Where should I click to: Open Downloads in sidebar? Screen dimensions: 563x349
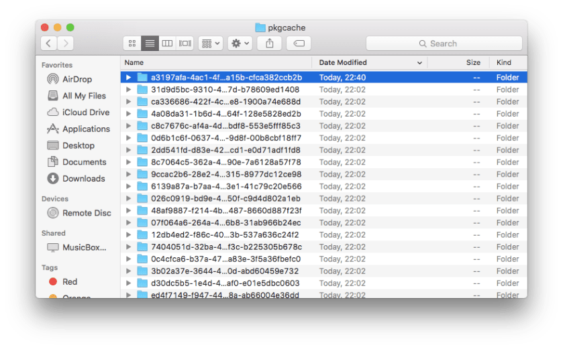tap(76, 178)
